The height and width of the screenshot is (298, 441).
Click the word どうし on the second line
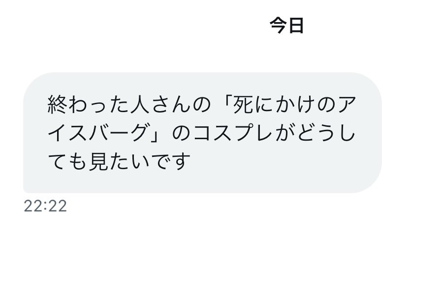point(326,133)
